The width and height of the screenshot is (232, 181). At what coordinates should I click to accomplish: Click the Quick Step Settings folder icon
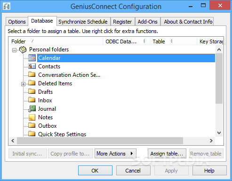(32, 133)
